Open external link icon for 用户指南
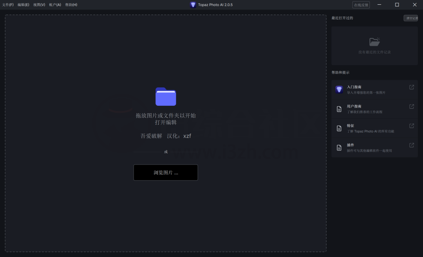The height and width of the screenshot is (257, 423). tap(412, 106)
